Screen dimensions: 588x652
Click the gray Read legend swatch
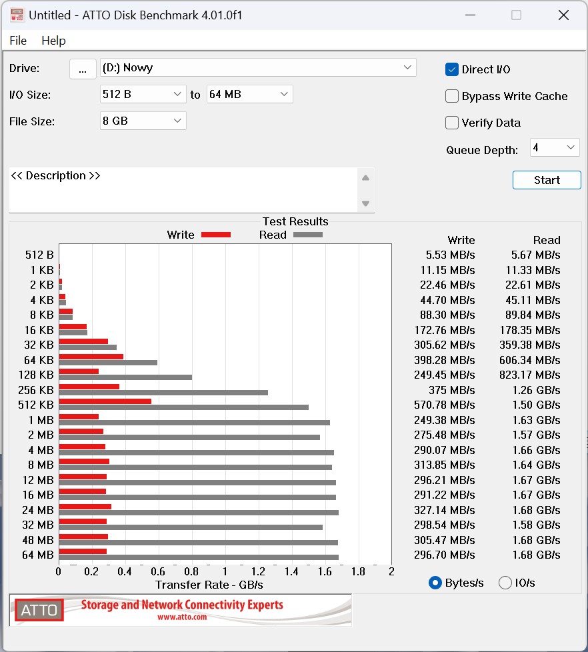pyautogui.click(x=307, y=235)
